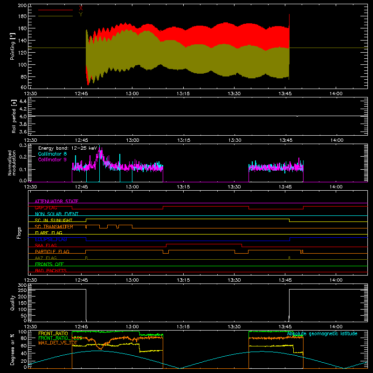Click the 4.4 tick on Roll period axis
The width and height of the screenshot is (373, 373).
23,101
